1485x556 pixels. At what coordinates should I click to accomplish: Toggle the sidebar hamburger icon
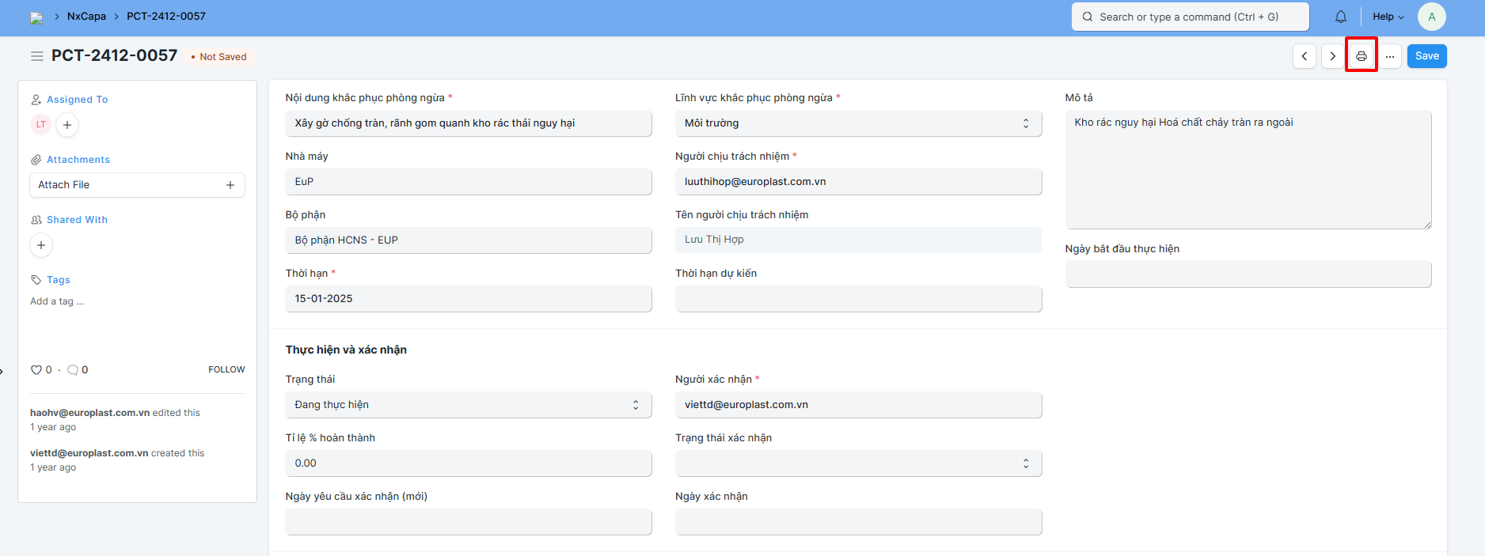coord(36,56)
